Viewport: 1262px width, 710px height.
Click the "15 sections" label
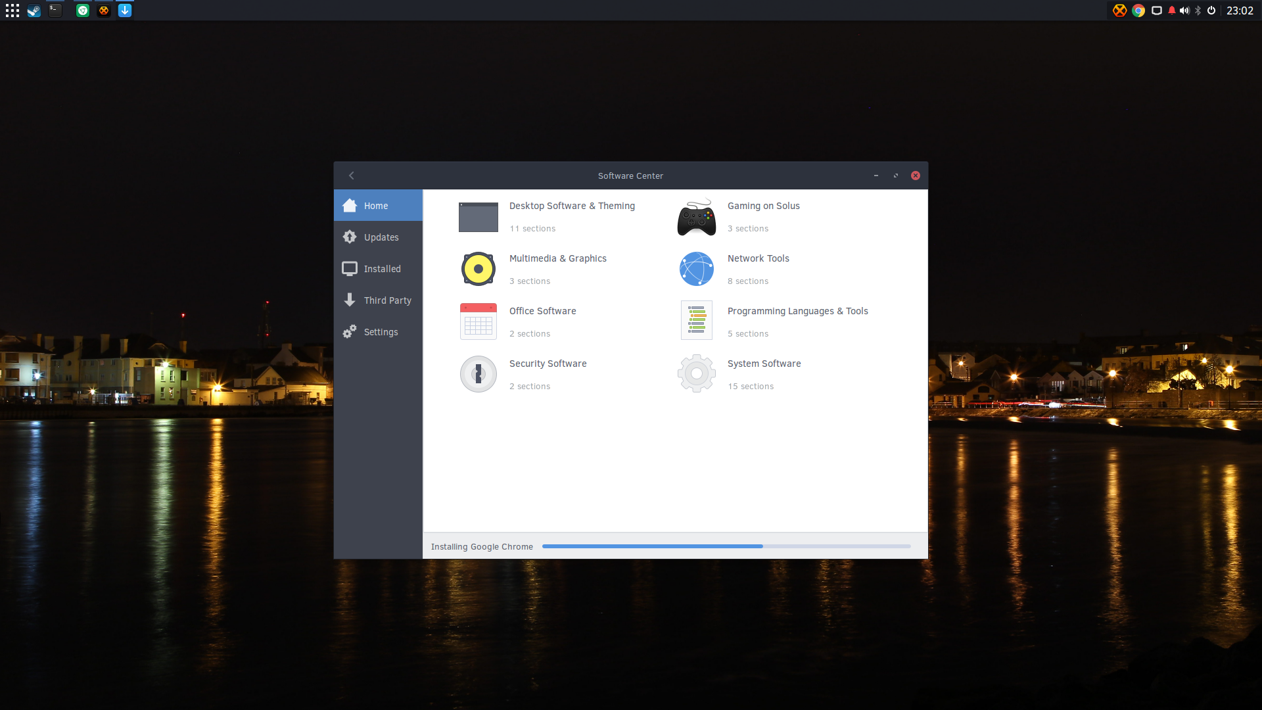pos(751,387)
